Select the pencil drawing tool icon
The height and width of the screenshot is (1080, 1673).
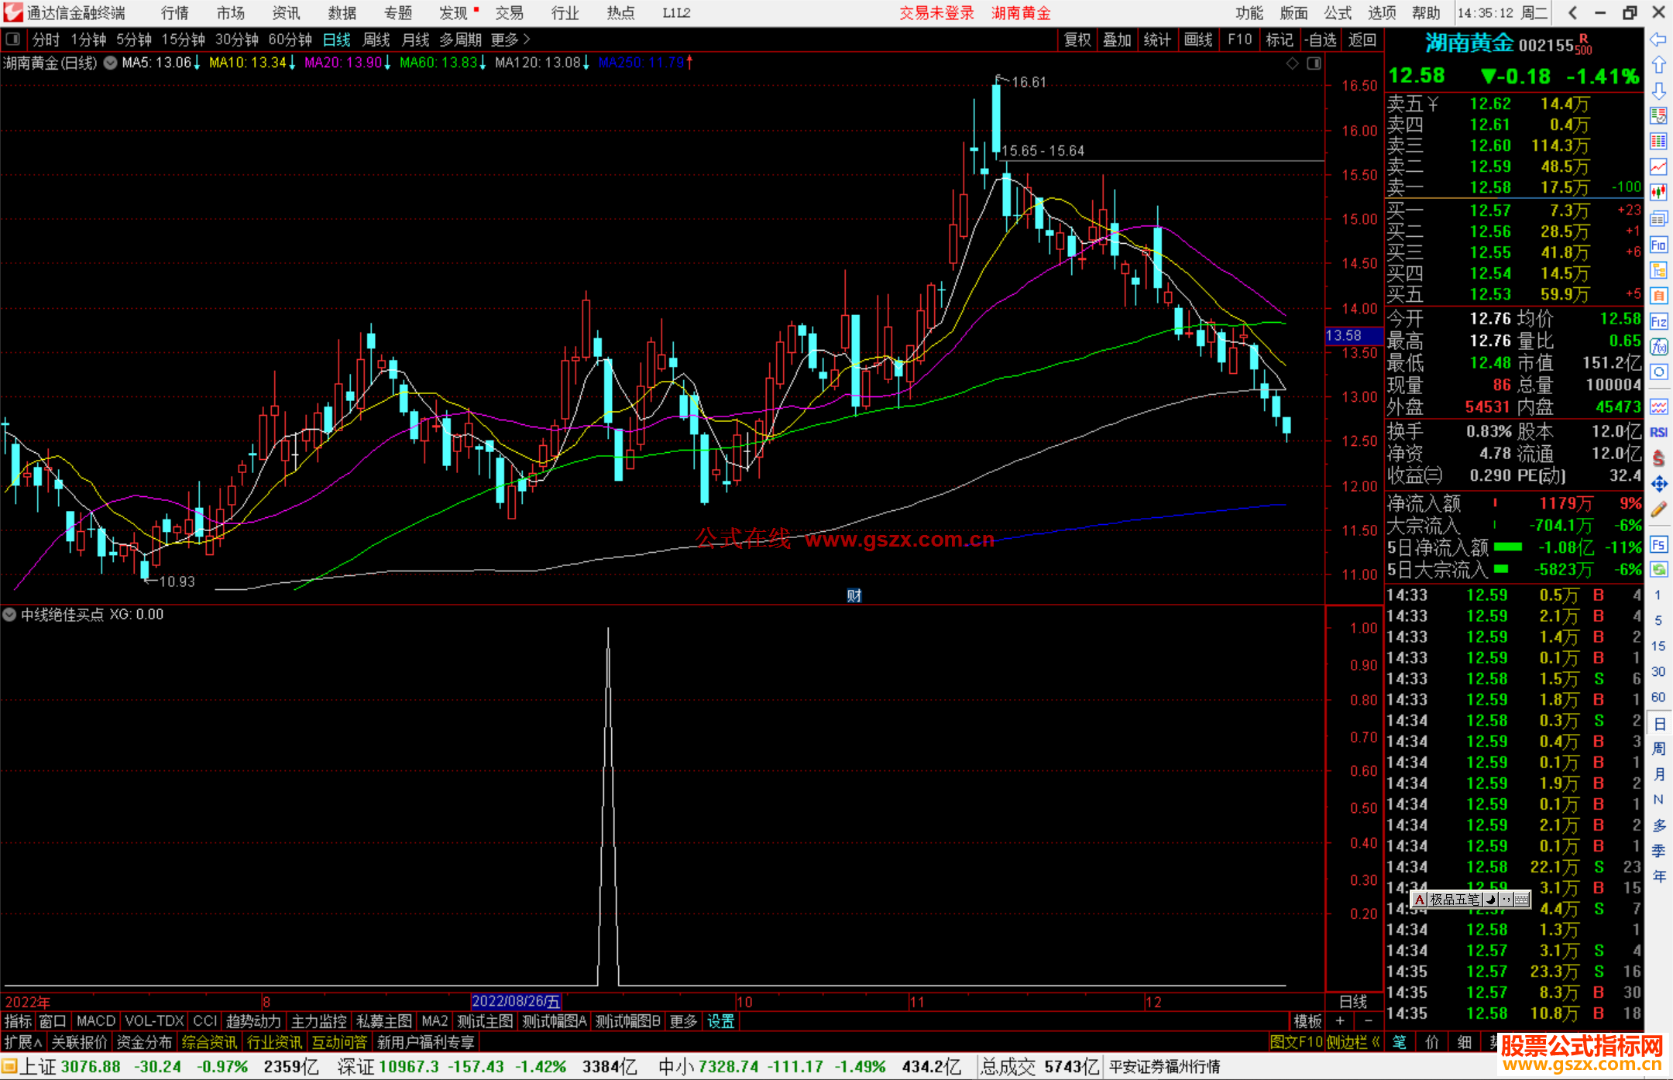point(1658,509)
